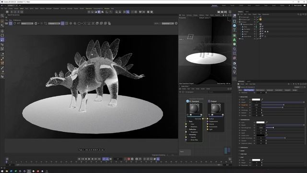Click the grid overlay icon in RenderView toolbar

67,24
